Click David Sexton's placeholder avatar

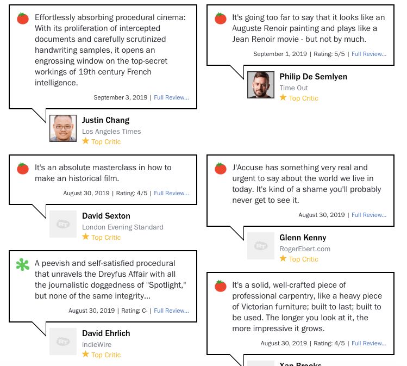coord(63,224)
